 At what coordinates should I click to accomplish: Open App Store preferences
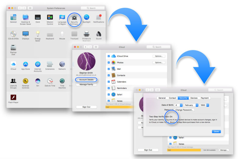point(26,64)
